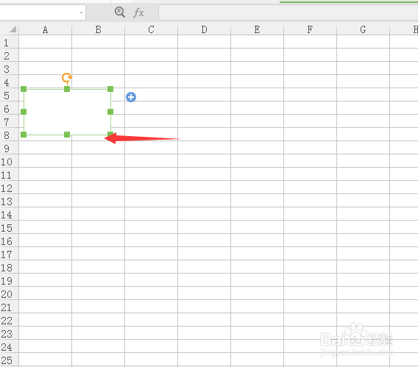Select column F header
This screenshot has width=418, height=367.
click(x=310, y=29)
